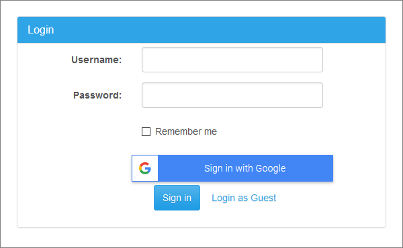Viewport: 403px width, 248px height.
Task: Focus the Username input field
Action: (x=232, y=60)
